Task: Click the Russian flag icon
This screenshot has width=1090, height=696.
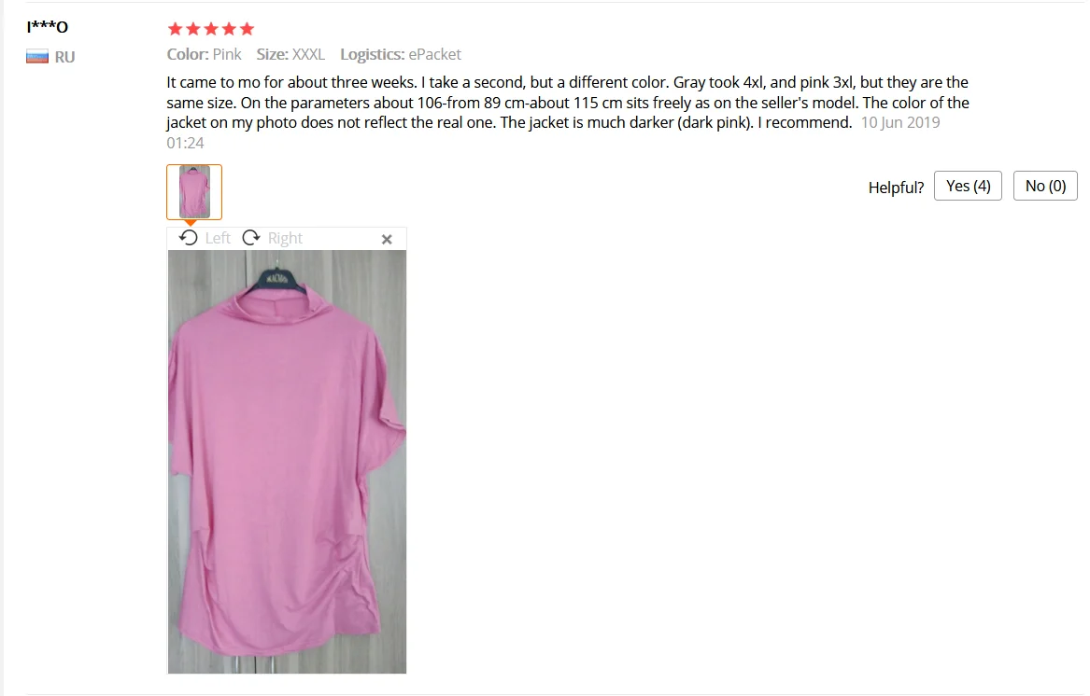Action: click(x=37, y=56)
